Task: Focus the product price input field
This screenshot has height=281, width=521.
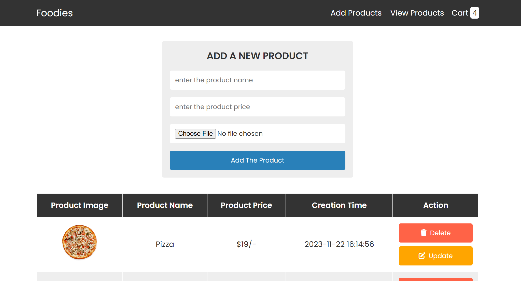Action: pos(257,107)
